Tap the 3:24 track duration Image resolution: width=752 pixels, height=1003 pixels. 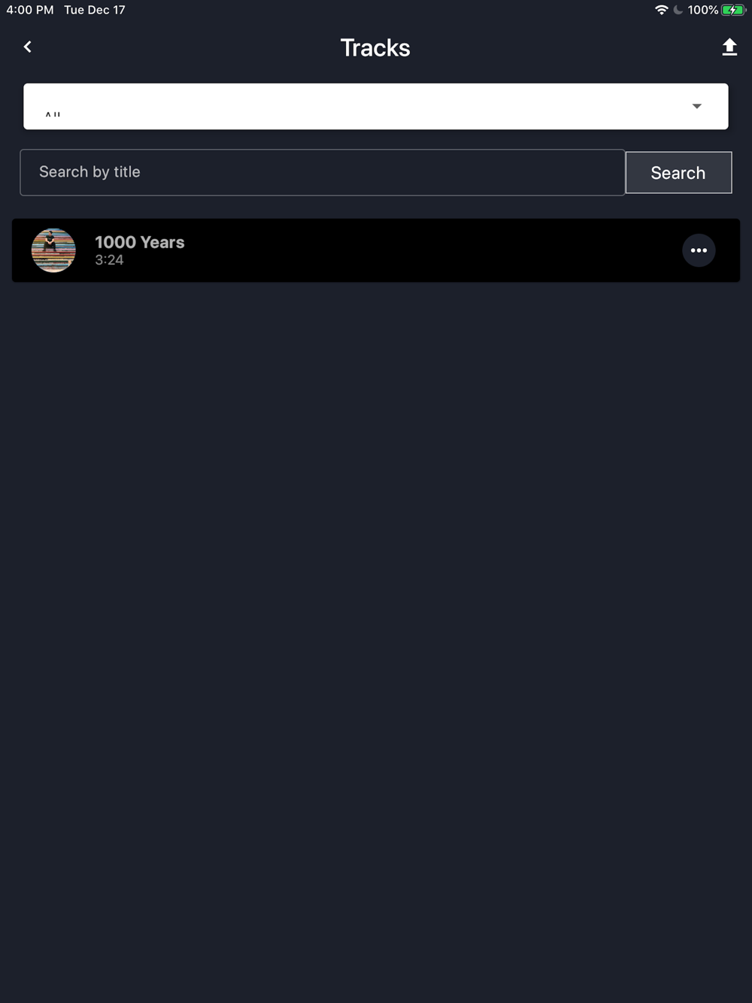click(109, 260)
